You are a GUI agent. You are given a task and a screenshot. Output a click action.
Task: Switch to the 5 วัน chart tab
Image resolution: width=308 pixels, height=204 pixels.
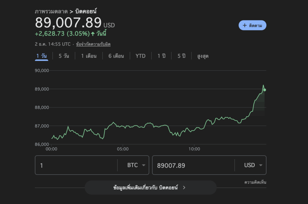point(64,56)
